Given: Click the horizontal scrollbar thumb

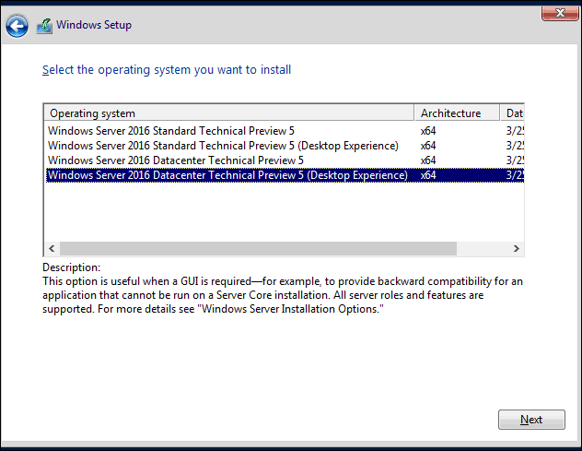Looking at the screenshot, I should (x=258, y=249).
